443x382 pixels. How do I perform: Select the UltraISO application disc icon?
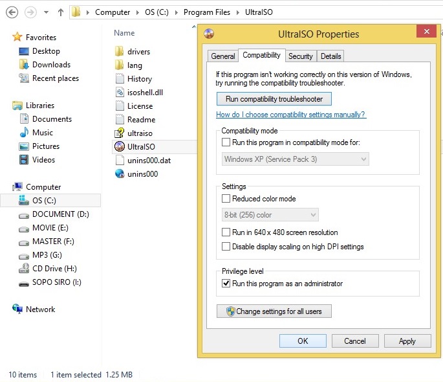[x=120, y=146]
